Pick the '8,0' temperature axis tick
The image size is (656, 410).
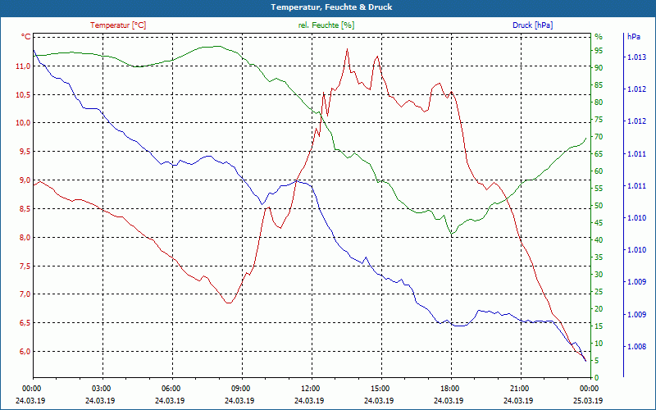click(25, 237)
